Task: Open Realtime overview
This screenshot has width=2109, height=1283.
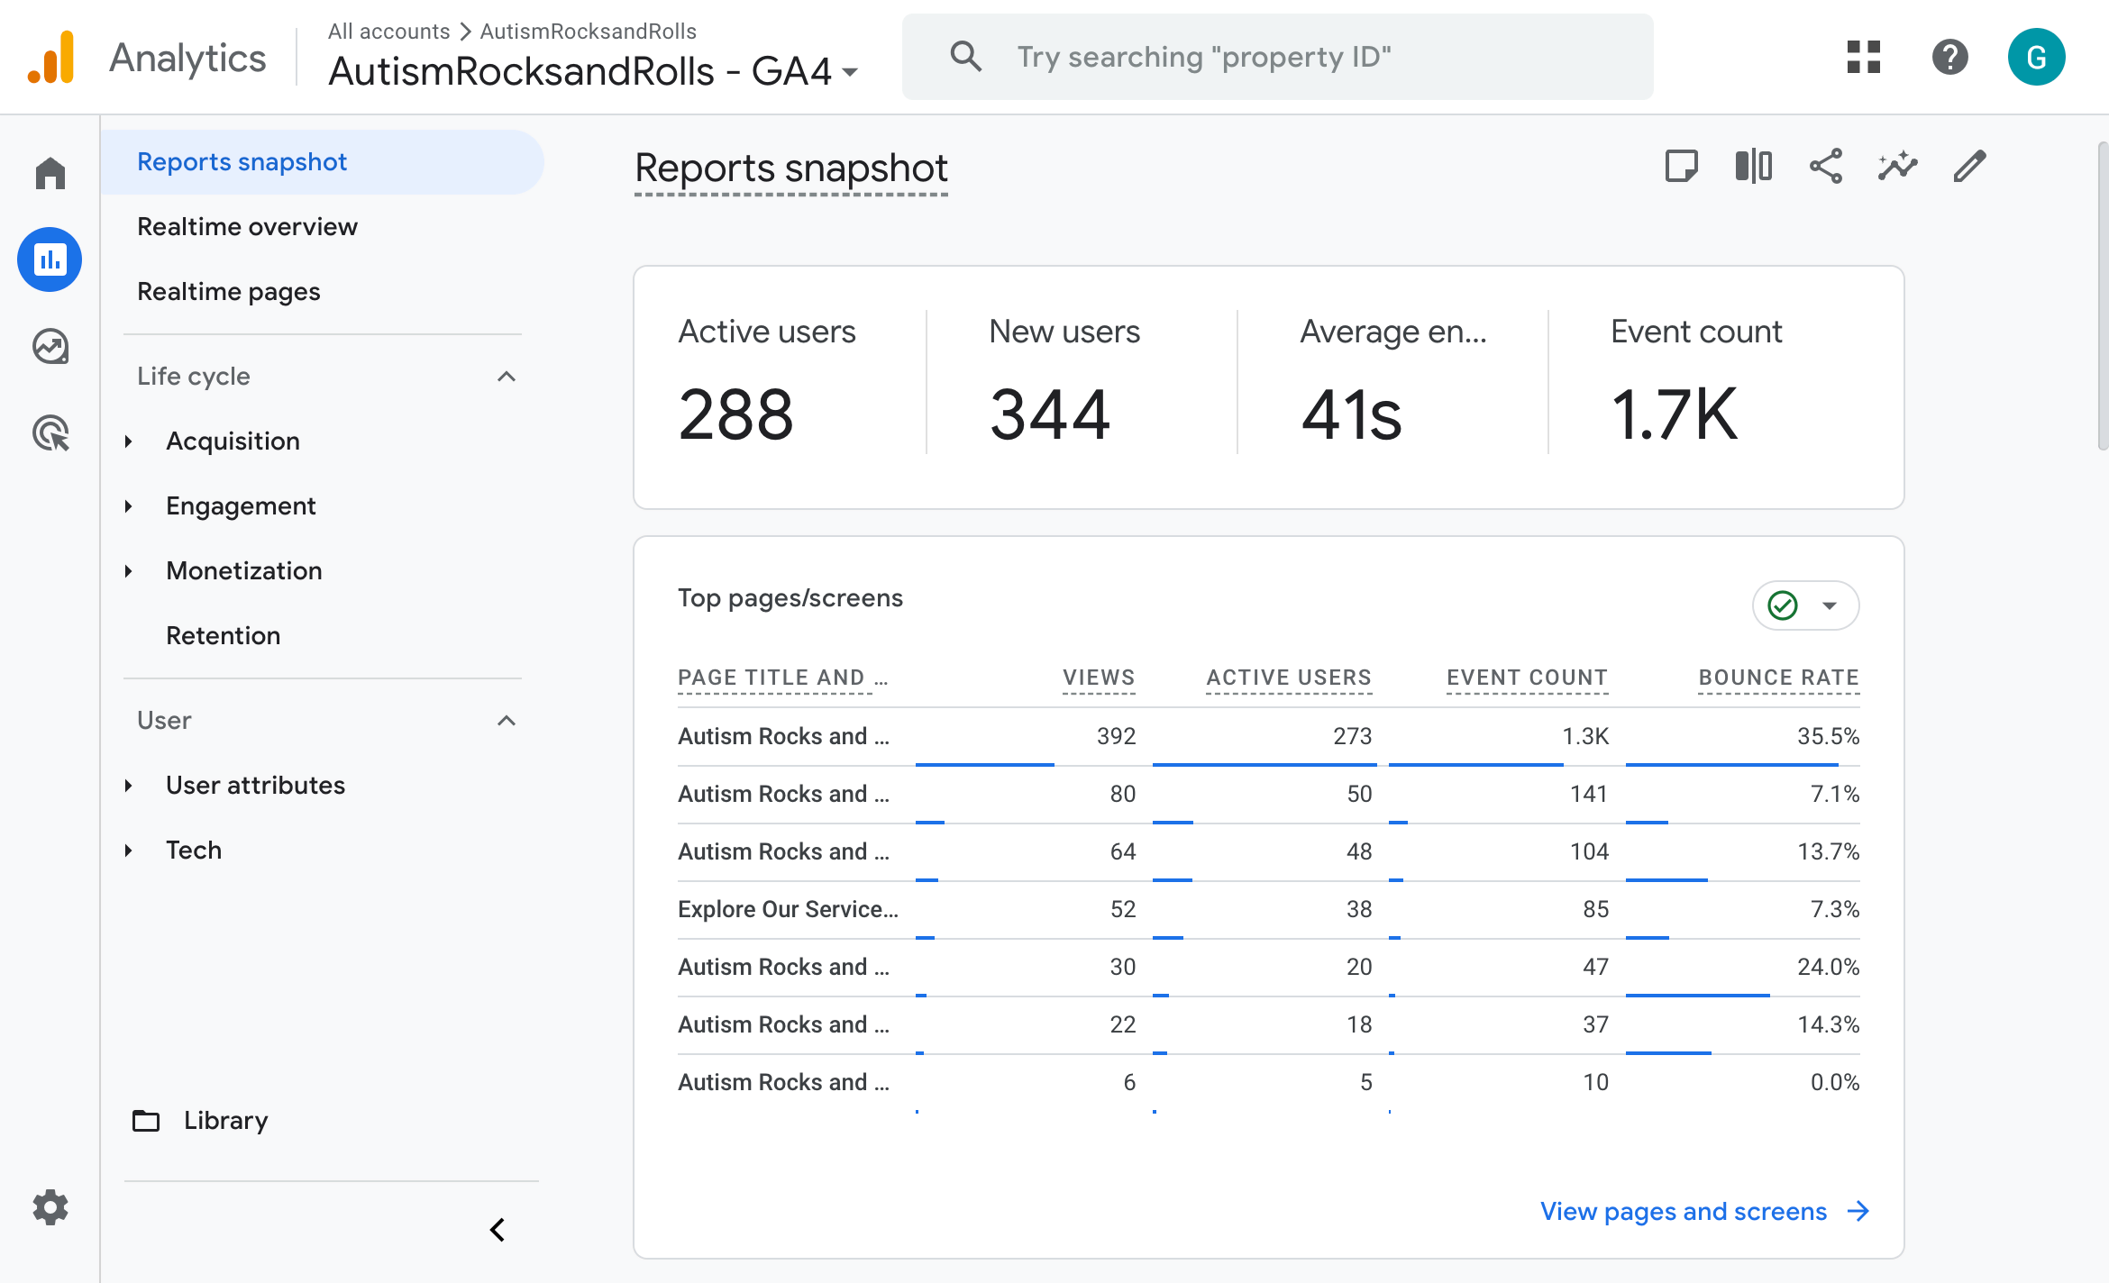Action: 247,227
